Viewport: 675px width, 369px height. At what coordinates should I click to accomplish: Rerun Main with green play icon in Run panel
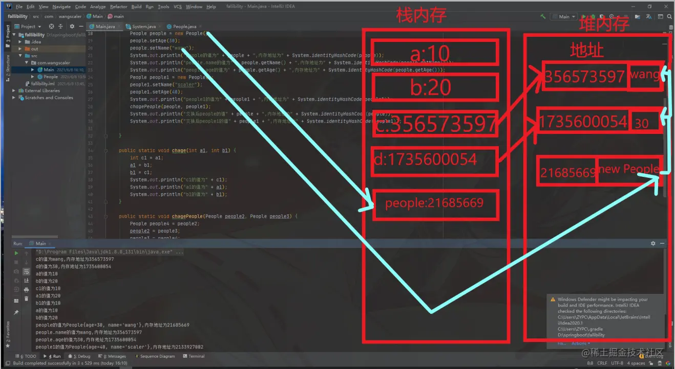(x=16, y=253)
